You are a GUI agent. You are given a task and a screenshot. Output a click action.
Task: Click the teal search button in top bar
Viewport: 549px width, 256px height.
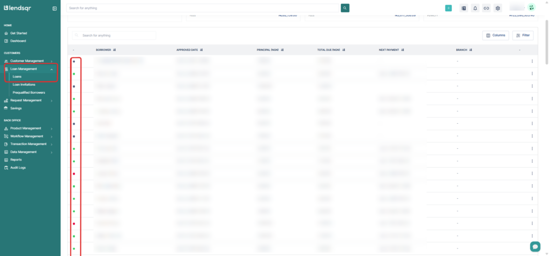coord(345,8)
